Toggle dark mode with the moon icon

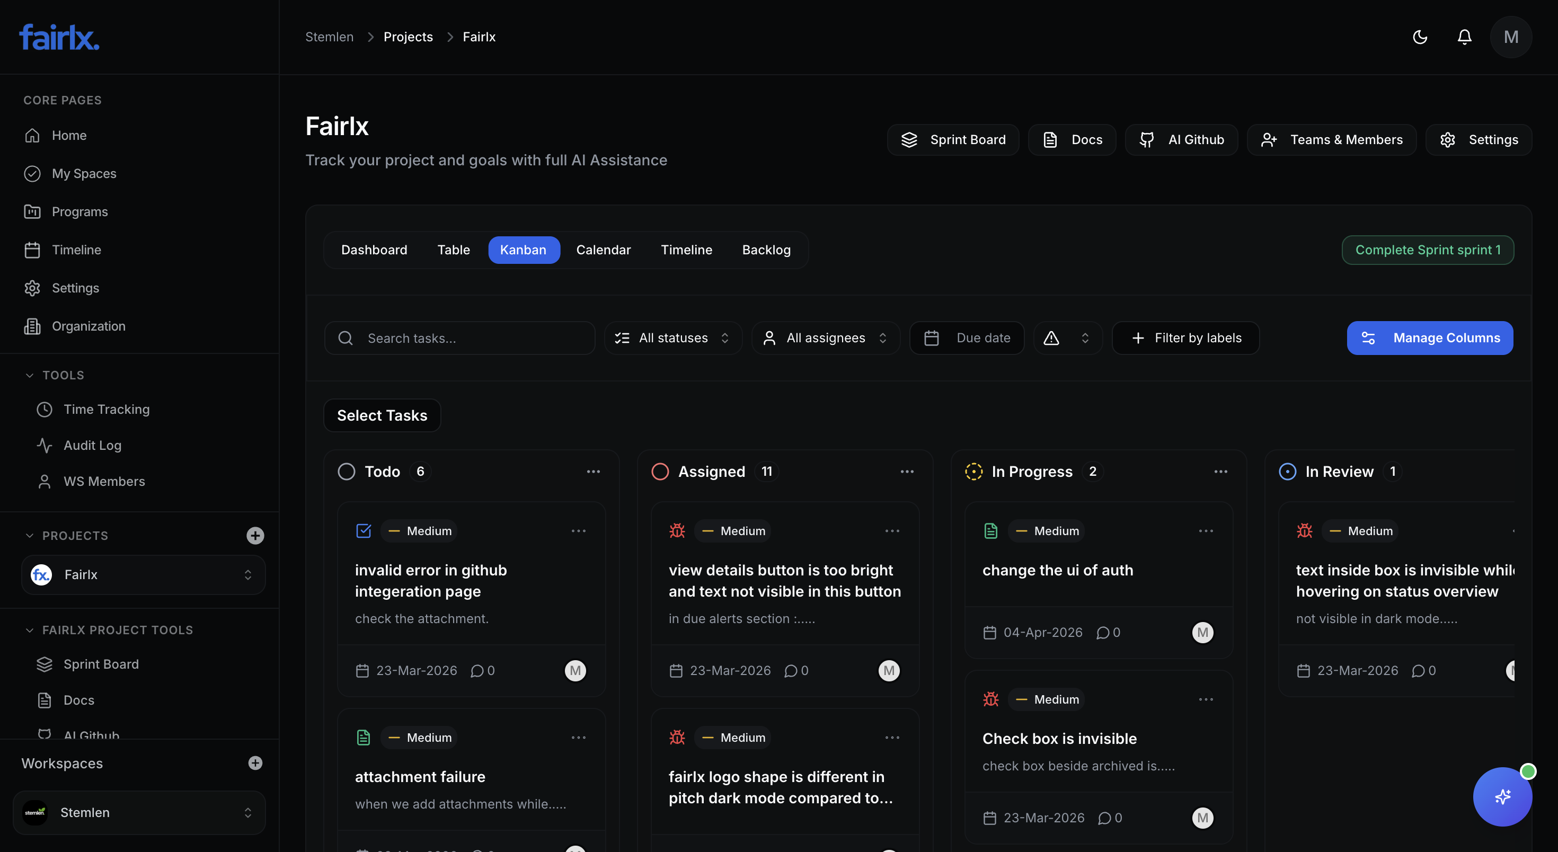(1420, 37)
